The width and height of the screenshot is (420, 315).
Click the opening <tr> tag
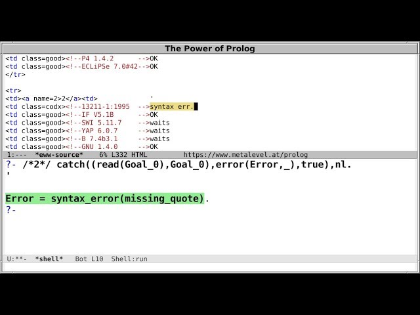(13, 91)
